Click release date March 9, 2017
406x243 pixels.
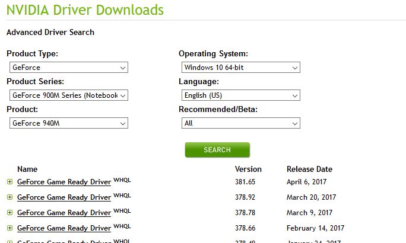309,213
